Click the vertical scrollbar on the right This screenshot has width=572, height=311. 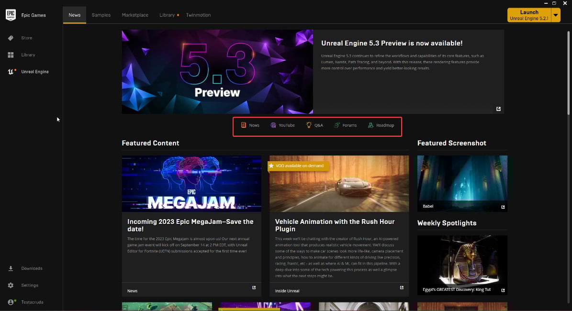pos(568,73)
